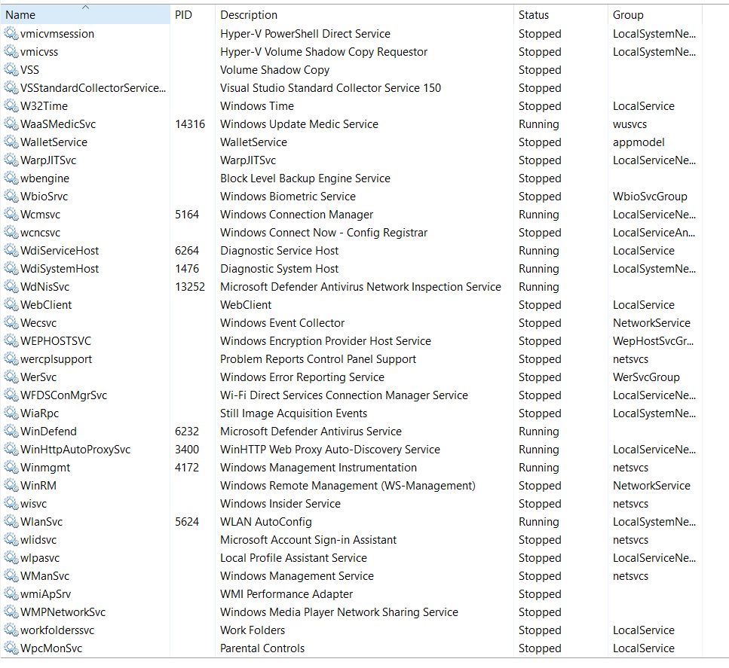Image resolution: width=729 pixels, height=668 pixels.
Task: Select description Windows Management Instrumentation
Action: coord(318,468)
